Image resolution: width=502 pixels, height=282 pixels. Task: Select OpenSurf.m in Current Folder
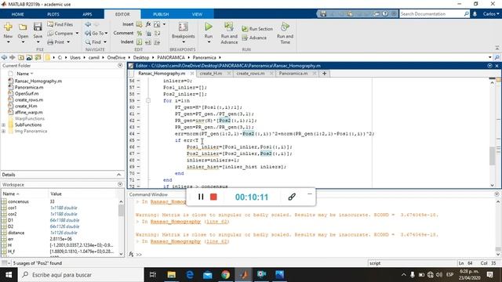click(x=27, y=94)
